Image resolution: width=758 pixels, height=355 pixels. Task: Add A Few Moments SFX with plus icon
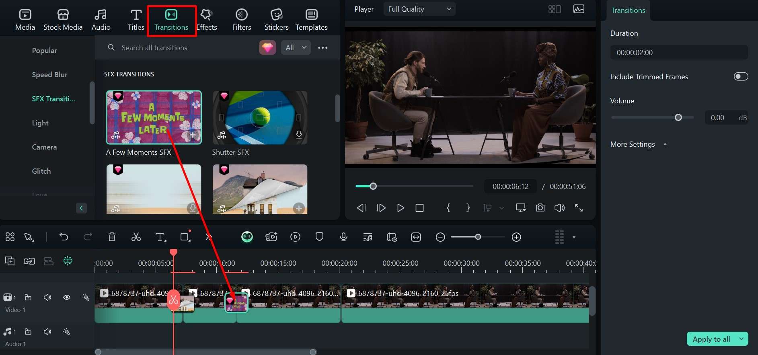click(x=193, y=135)
